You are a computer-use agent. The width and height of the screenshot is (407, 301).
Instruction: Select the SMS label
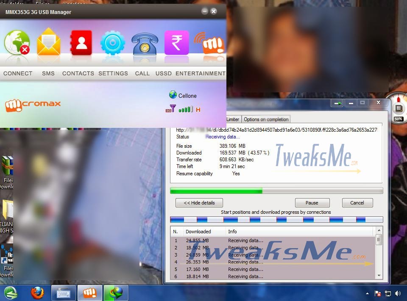coord(48,73)
